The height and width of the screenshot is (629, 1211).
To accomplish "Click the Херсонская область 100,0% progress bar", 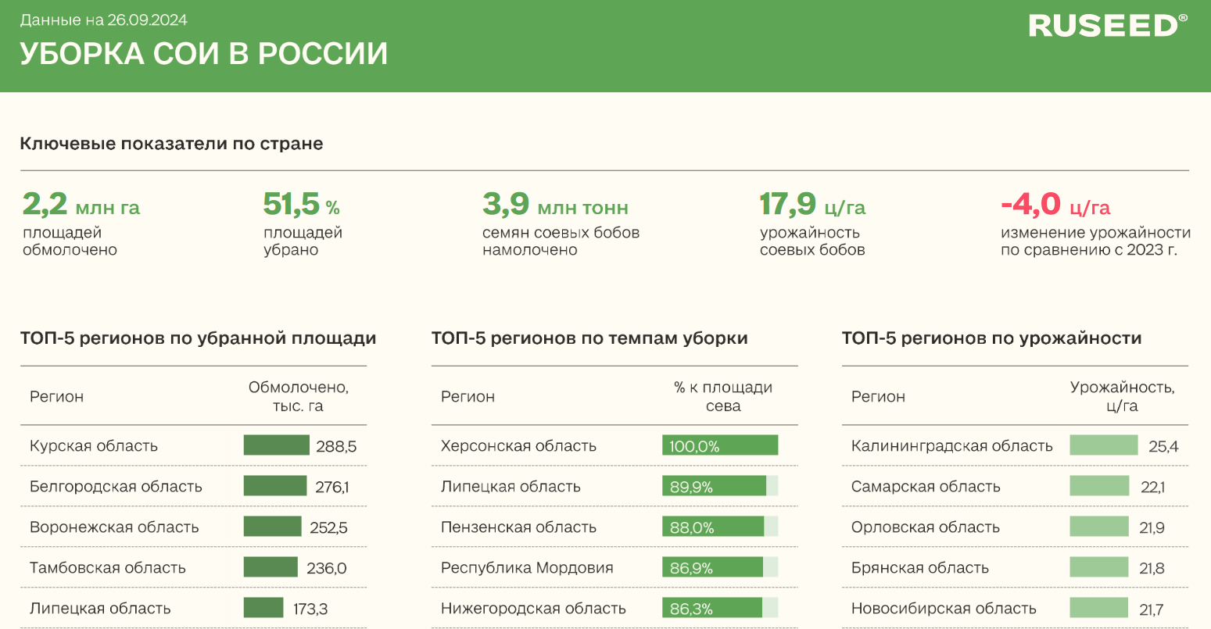I will 719,445.
